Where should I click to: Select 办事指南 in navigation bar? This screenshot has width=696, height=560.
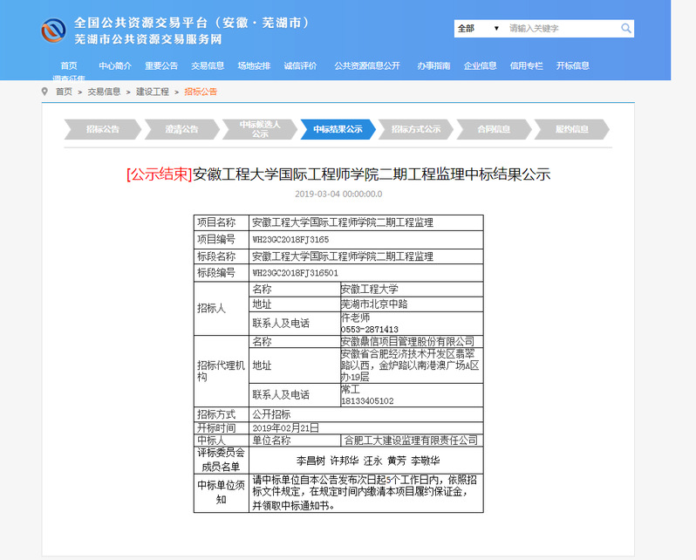[433, 65]
